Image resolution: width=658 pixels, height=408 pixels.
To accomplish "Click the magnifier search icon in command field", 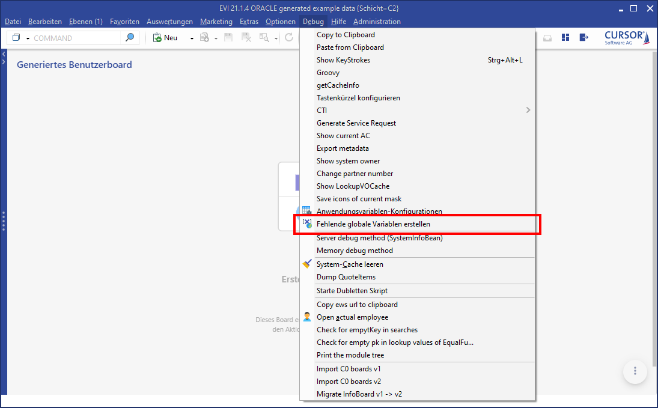I will click(x=129, y=38).
